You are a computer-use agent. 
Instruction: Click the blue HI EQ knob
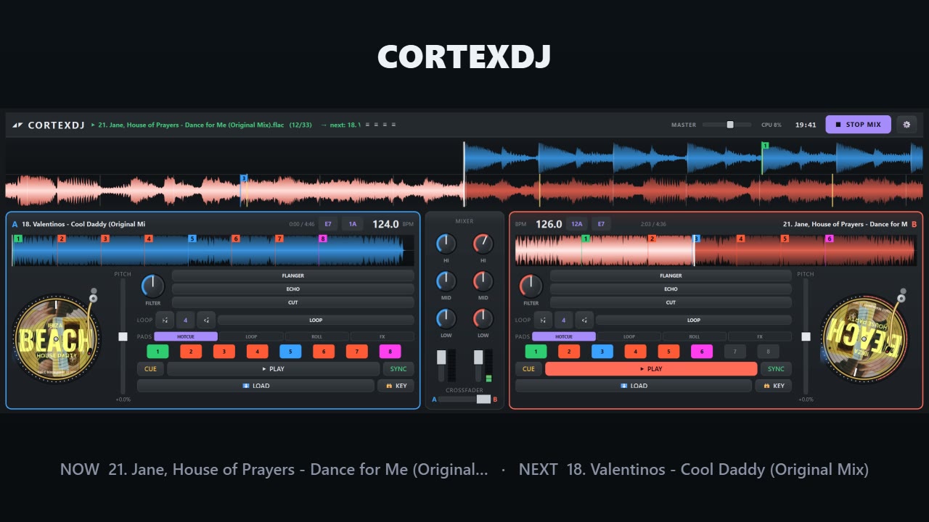point(446,244)
